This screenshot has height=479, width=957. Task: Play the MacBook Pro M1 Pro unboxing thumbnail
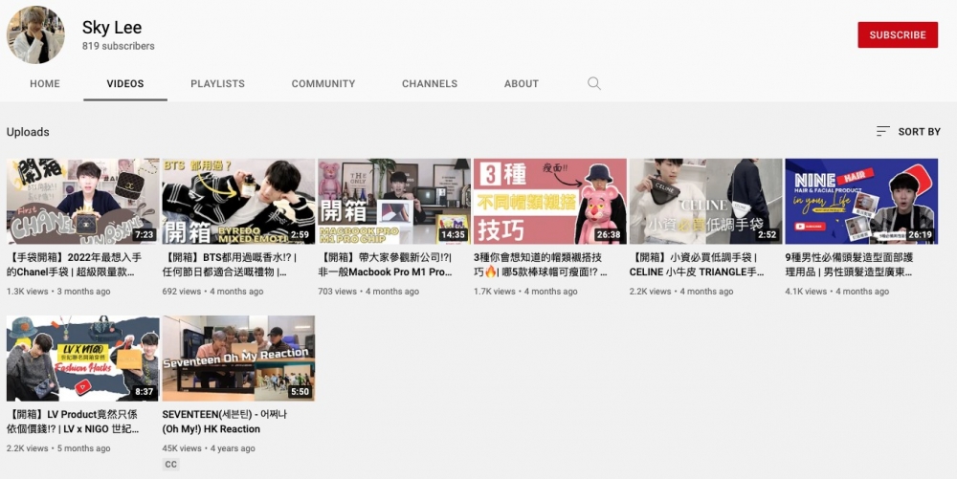tap(393, 201)
